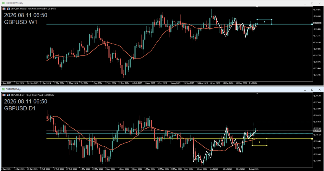Click the chart shift triangle on the Daily chart

coord(257,93)
